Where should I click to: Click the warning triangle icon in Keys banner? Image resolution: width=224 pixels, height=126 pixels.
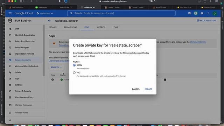[x=54, y=43]
